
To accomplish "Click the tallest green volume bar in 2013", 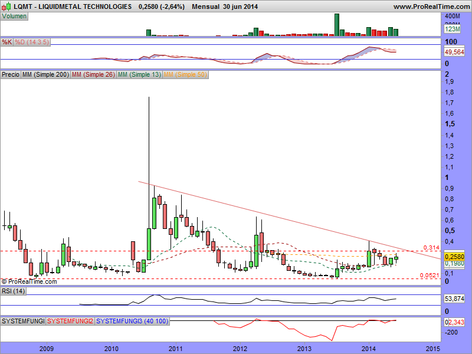I will (337, 25).
